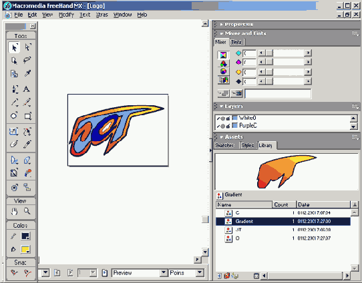Pick the Eyedropper tool
362x283 pixels.
point(27,74)
